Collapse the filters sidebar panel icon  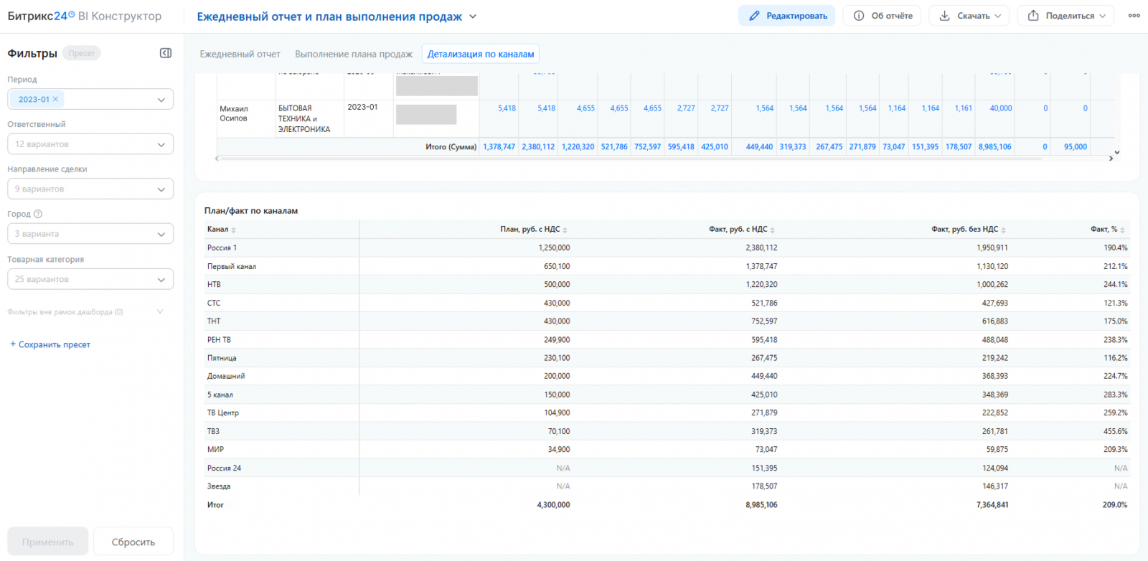(x=166, y=53)
